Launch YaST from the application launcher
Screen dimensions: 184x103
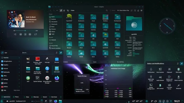tap(28, 78)
